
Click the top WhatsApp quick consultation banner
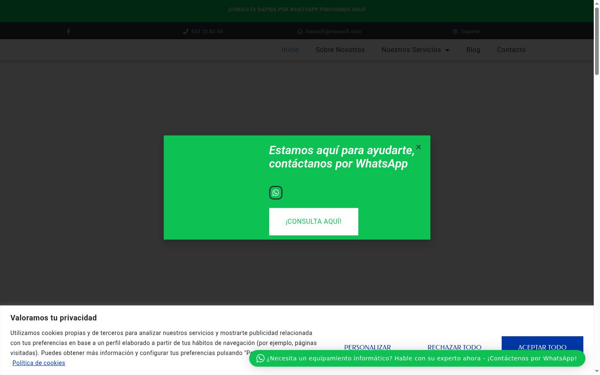click(x=297, y=10)
